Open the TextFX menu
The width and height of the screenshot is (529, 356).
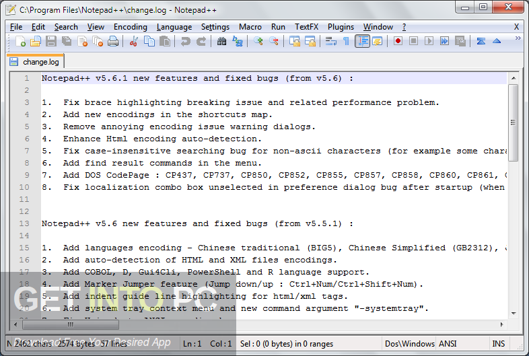click(x=306, y=27)
